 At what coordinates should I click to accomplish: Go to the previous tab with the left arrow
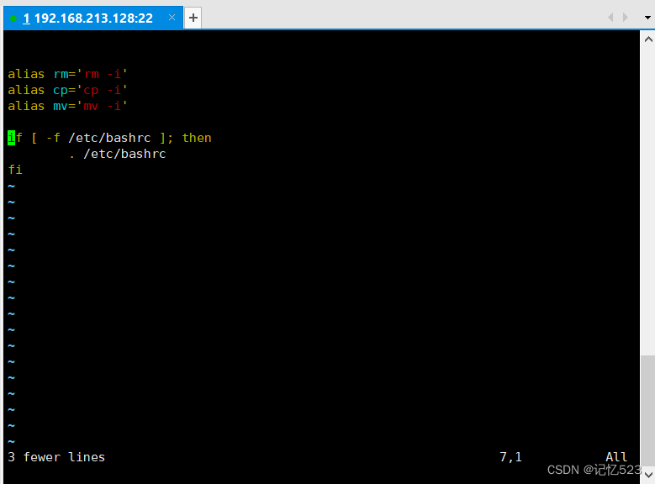[610, 17]
